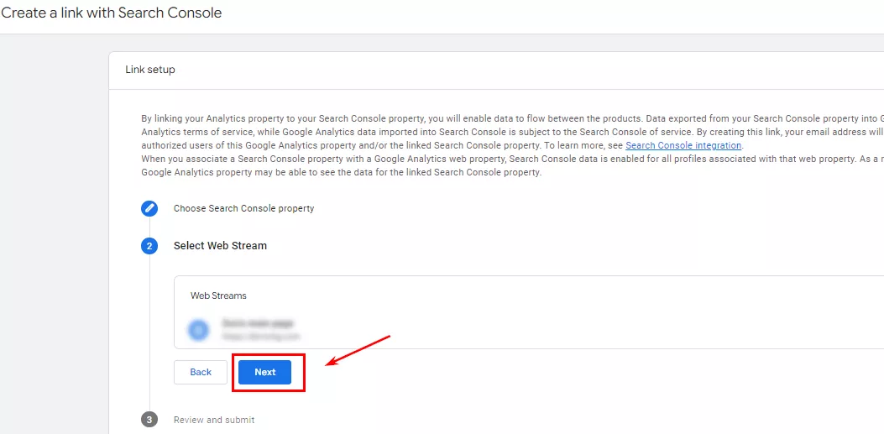Select the blurred web stream icon
The image size is (884, 434).
(198, 329)
